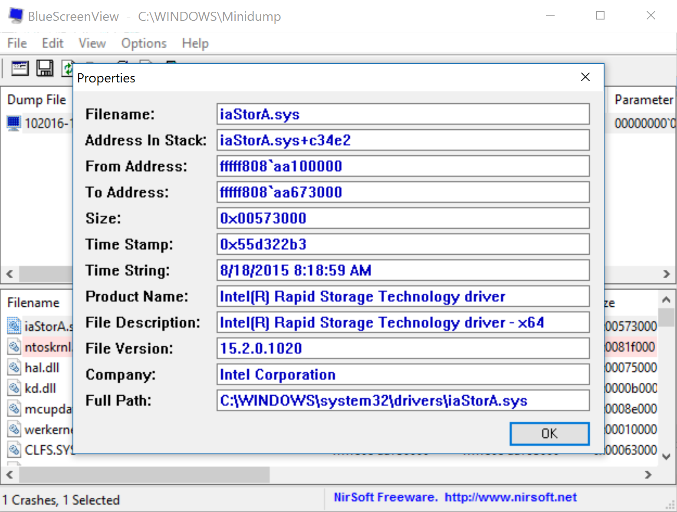Open the Options menu
The width and height of the screenshot is (677, 512).
[x=144, y=43]
